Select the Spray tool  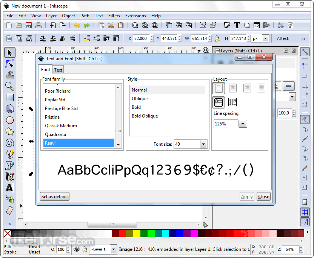pos(9,199)
